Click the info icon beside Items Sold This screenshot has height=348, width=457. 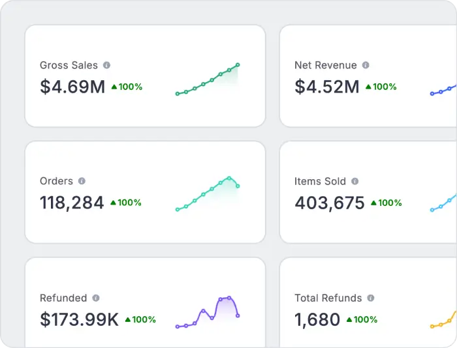(x=355, y=181)
